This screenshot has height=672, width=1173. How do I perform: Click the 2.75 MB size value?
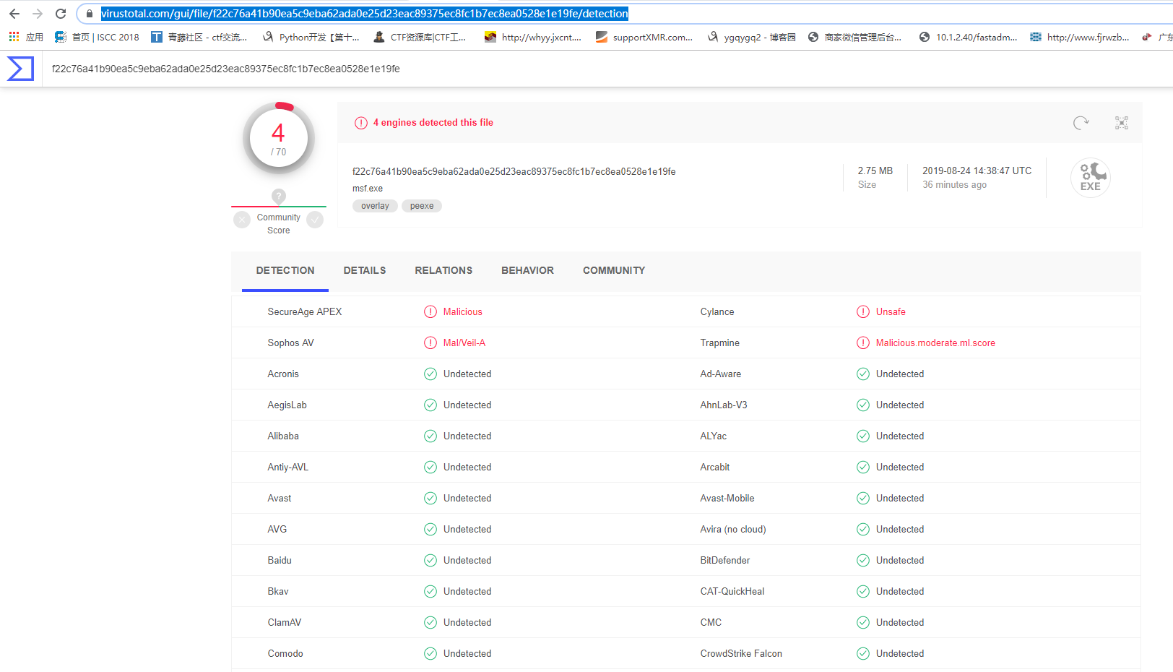(875, 171)
